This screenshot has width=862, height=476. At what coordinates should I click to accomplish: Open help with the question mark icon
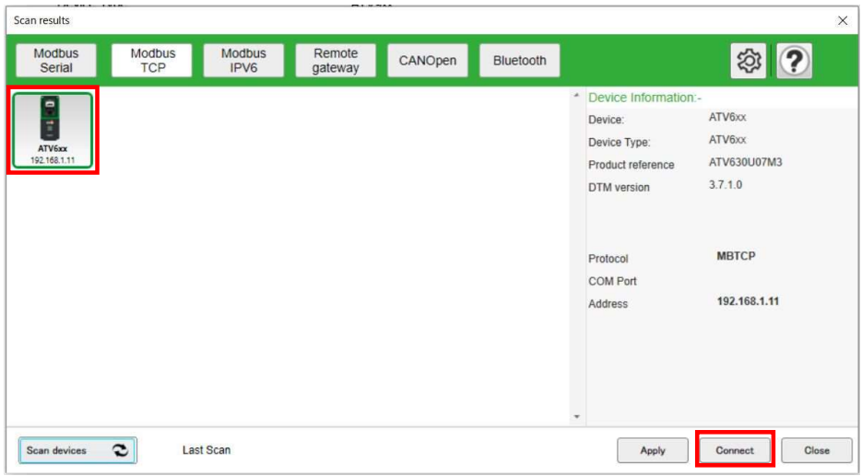[x=794, y=61]
